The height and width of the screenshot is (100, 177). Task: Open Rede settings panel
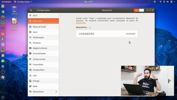[x=43, y=86]
